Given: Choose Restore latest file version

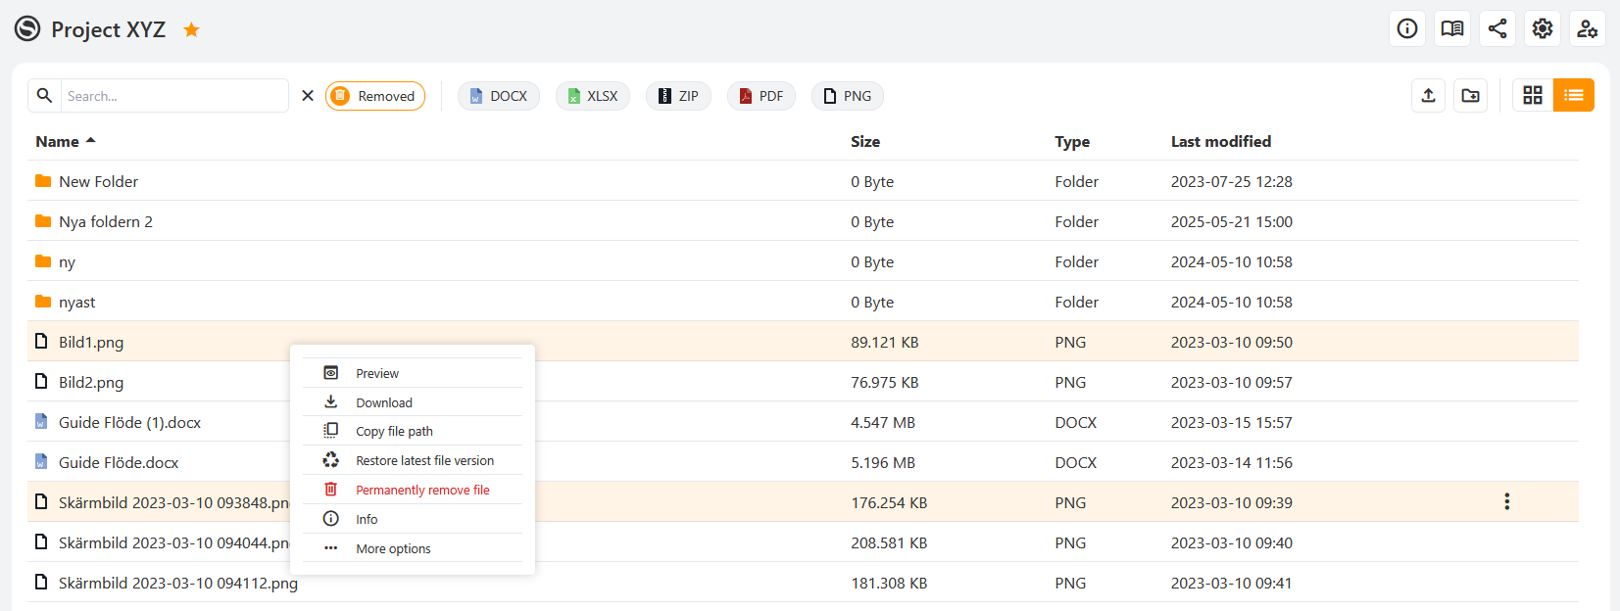Looking at the screenshot, I should click(413, 460).
